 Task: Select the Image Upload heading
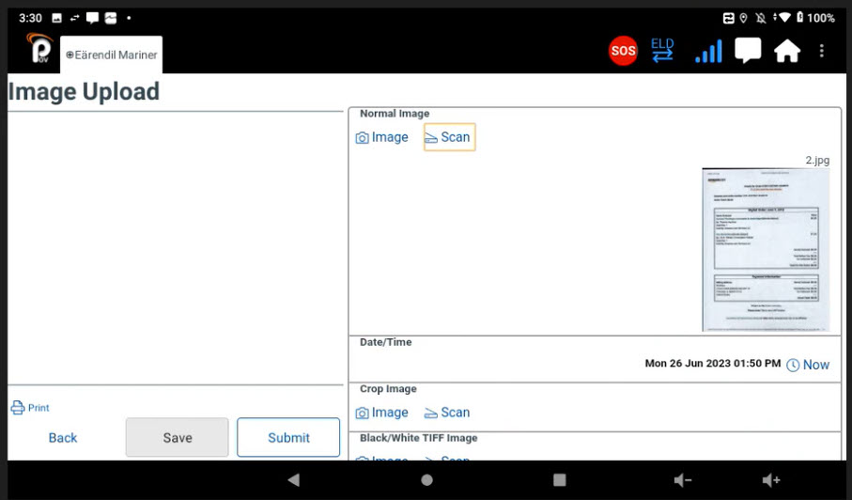84,91
